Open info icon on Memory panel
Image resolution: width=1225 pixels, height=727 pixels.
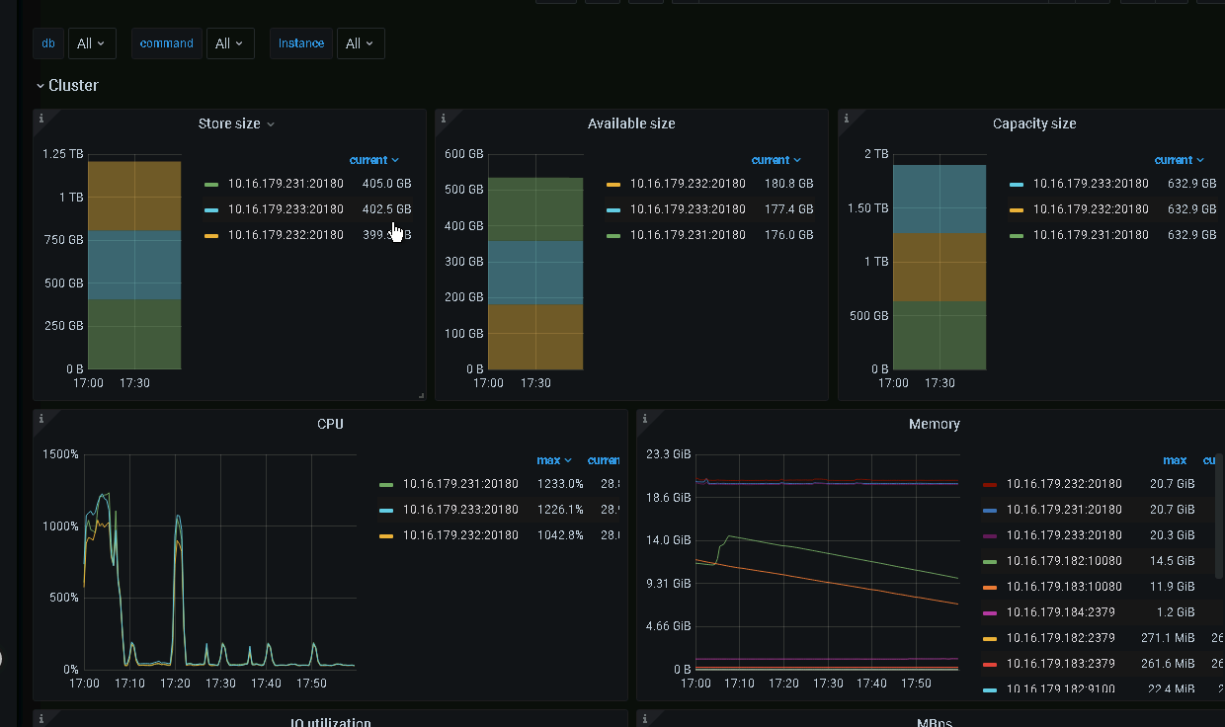point(644,418)
